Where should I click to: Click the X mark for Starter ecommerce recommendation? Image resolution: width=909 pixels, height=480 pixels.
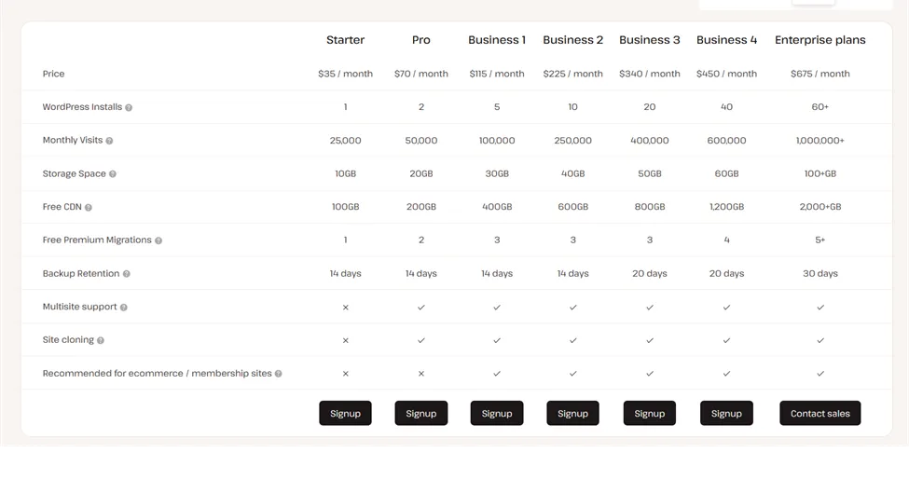346,374
